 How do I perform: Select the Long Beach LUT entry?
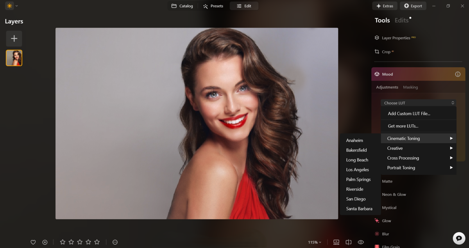click(356, 160)
